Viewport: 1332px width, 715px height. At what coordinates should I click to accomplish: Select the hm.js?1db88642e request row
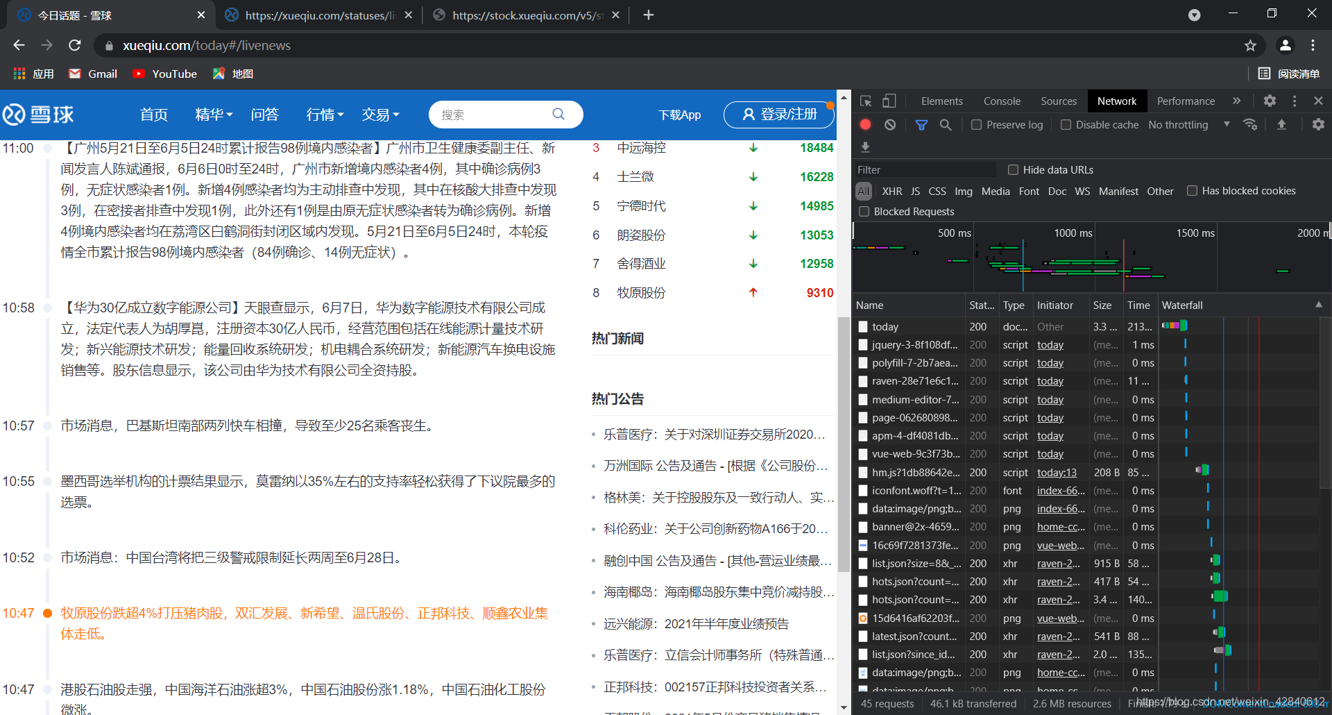coord(1086,472)
